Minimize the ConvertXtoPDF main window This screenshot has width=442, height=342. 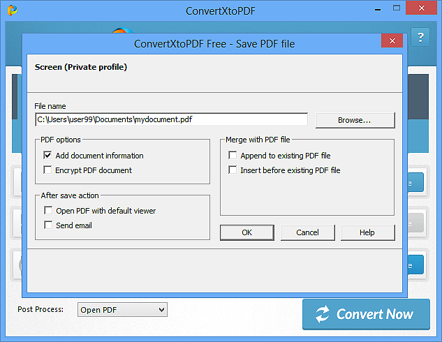378,9
